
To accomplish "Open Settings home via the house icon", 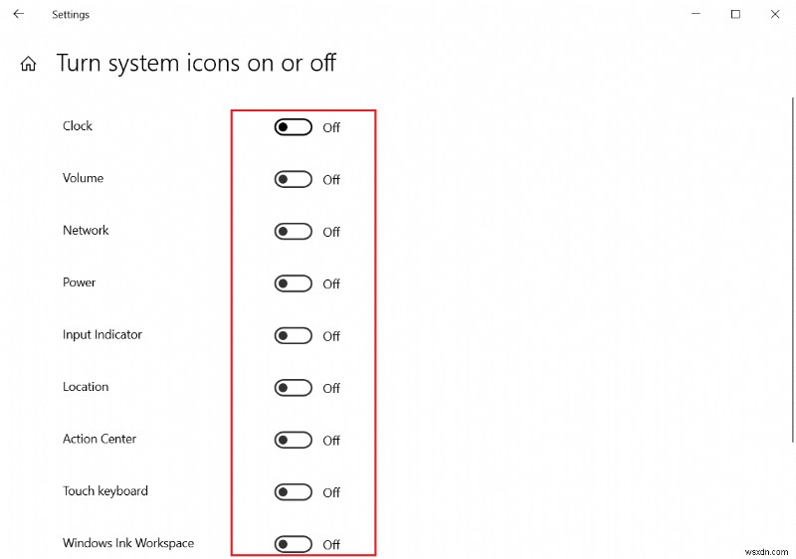I will click(29, 65).
